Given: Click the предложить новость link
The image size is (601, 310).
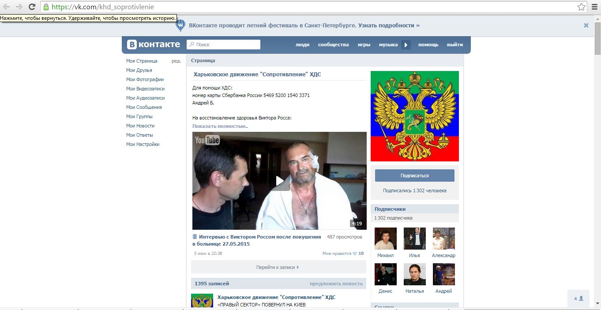Looking at the screenshot, I should [336, 284].
